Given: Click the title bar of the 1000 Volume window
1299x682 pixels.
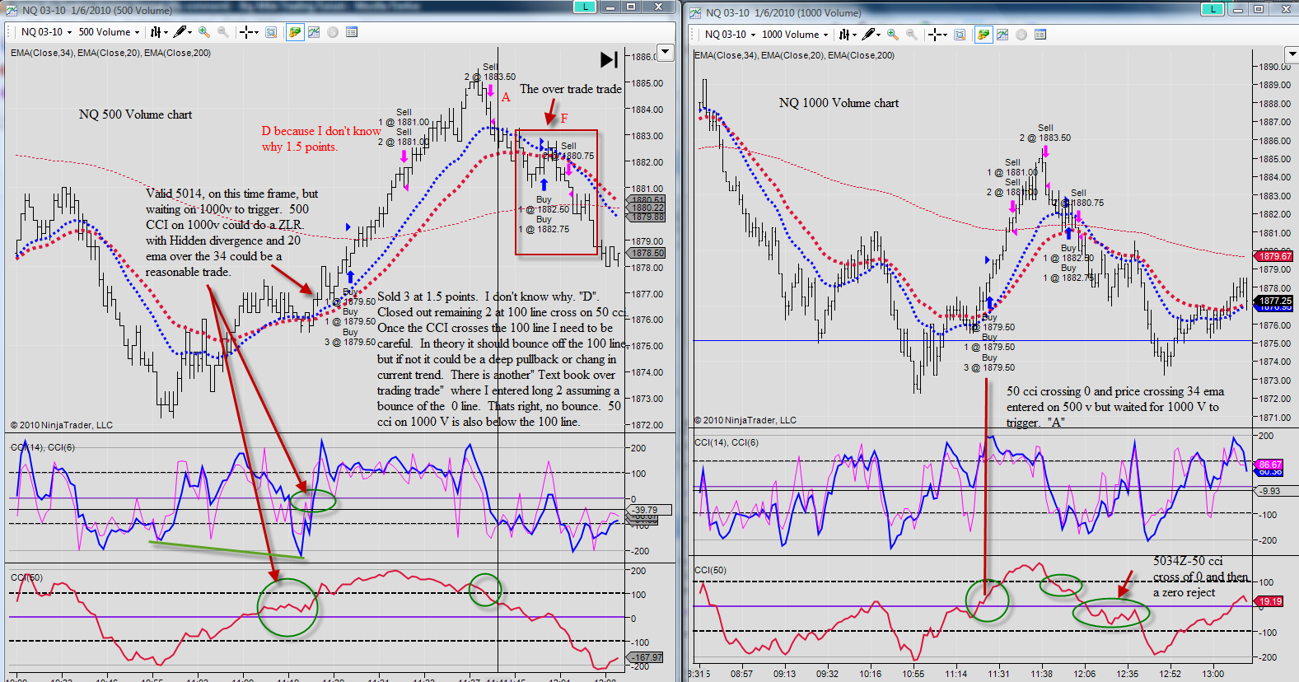Looking at the screenshot, I should [990, 12].
